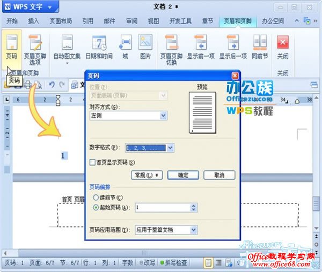Click the 取消 button

(219, 175)
